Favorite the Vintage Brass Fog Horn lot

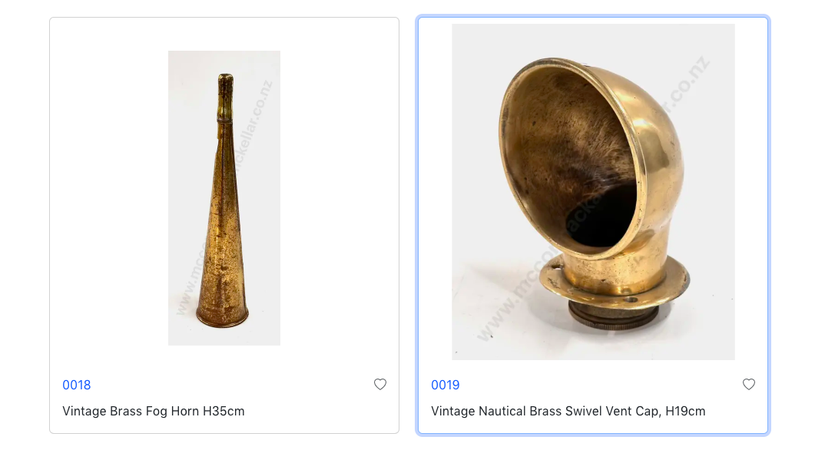tap(380, 385)
